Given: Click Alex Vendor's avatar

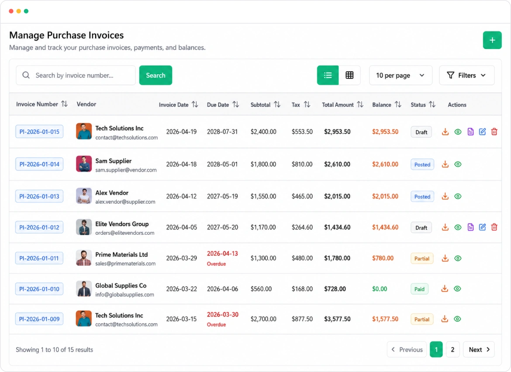Looking at the screenshot, I should pyautogui.click(x=84, y=196).
